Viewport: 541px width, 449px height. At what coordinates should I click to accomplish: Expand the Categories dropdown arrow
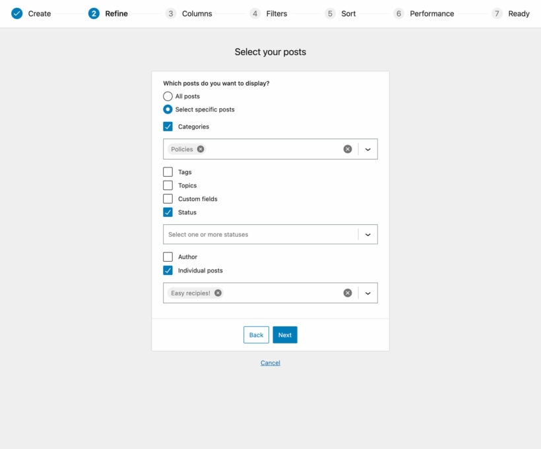[x=368, y=149]
